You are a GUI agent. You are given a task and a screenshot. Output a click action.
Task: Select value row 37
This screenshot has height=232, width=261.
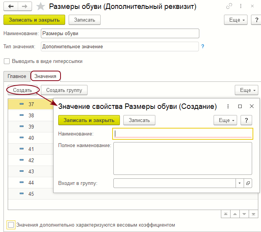[31, 104]
